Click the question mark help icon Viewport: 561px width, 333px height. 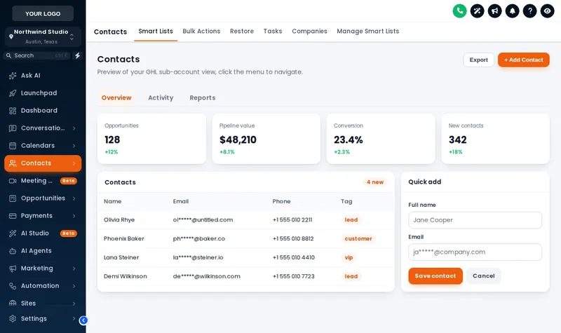529,11
